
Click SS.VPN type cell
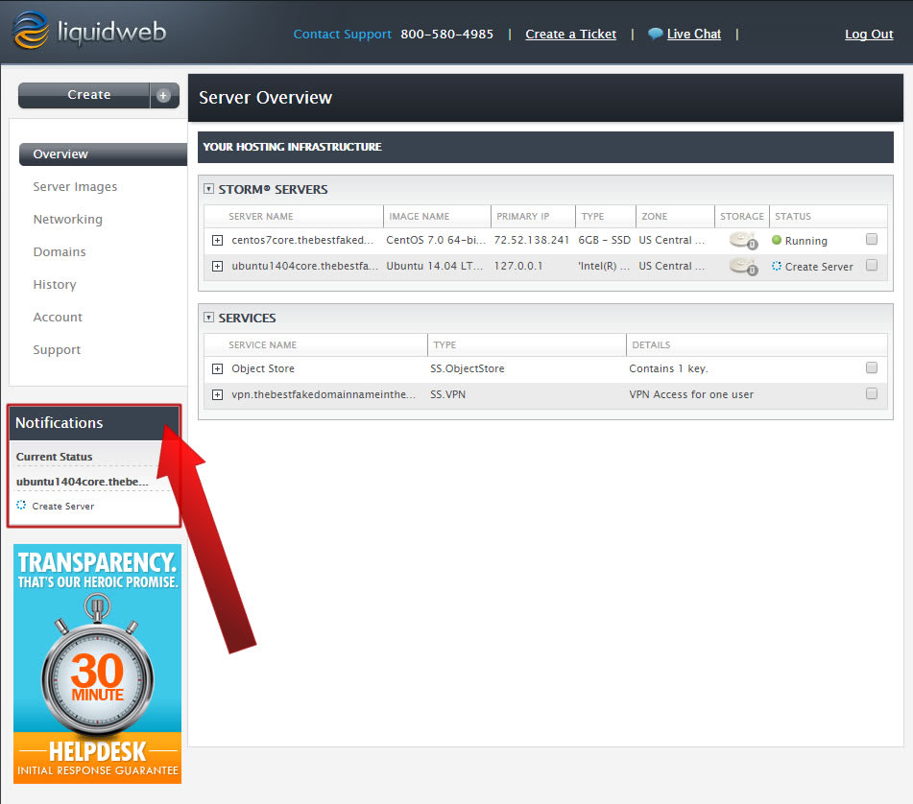click(447, 394)
